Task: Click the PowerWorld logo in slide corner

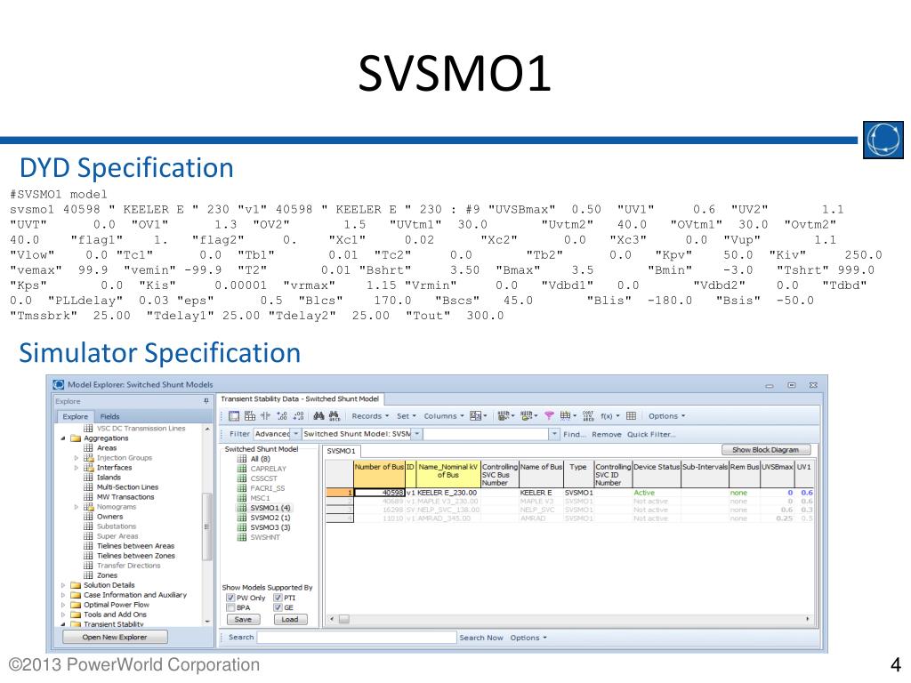Action: [x=883, y=140]
